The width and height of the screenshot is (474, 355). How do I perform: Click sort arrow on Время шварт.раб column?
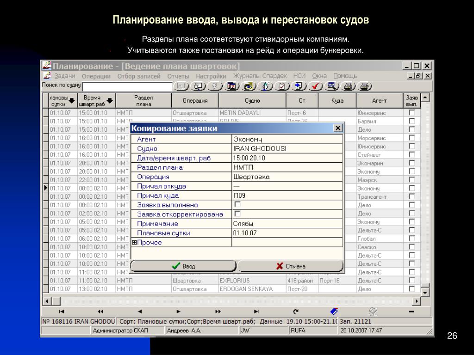pos(110,101)
